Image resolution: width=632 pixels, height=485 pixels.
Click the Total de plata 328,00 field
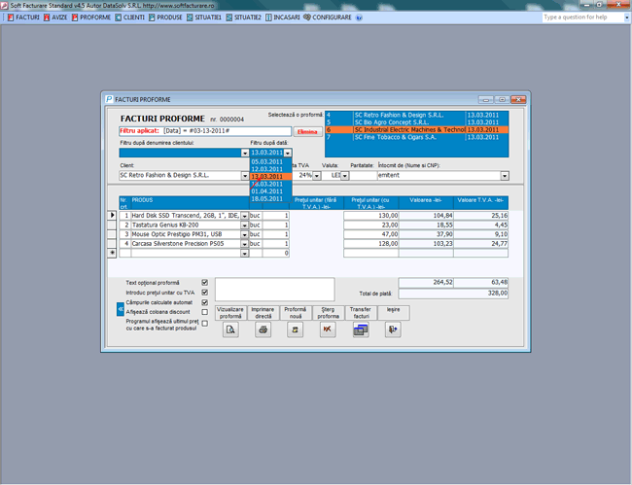pyautogui.click(x=453, y=294)
